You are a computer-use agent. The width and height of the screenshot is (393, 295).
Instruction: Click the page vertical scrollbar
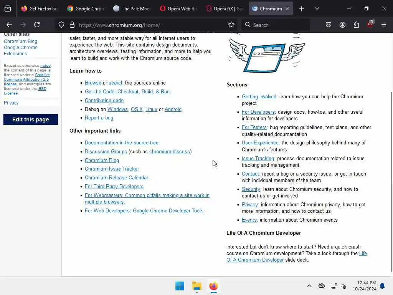point(391,182)
